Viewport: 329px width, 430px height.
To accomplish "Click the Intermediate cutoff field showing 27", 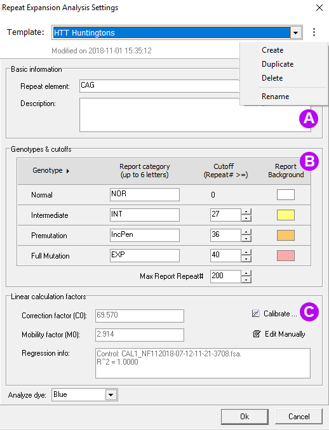I will 225,215.
